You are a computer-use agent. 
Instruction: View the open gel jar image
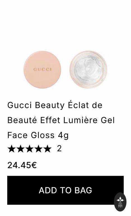(x=88, y=69)
